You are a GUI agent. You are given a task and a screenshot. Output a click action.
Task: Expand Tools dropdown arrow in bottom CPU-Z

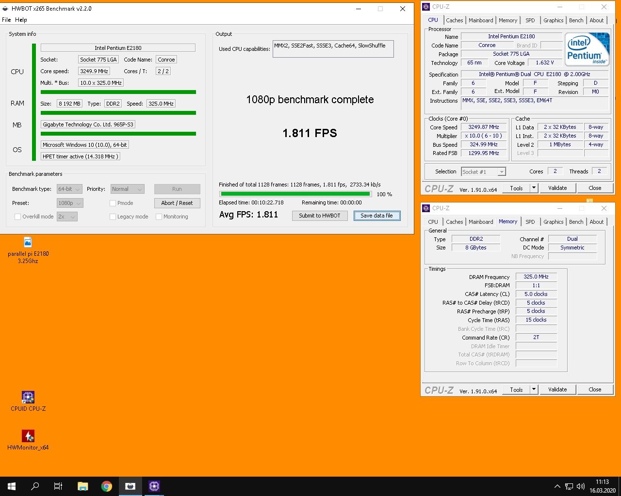pyautogui.click(x=534, y=389)
